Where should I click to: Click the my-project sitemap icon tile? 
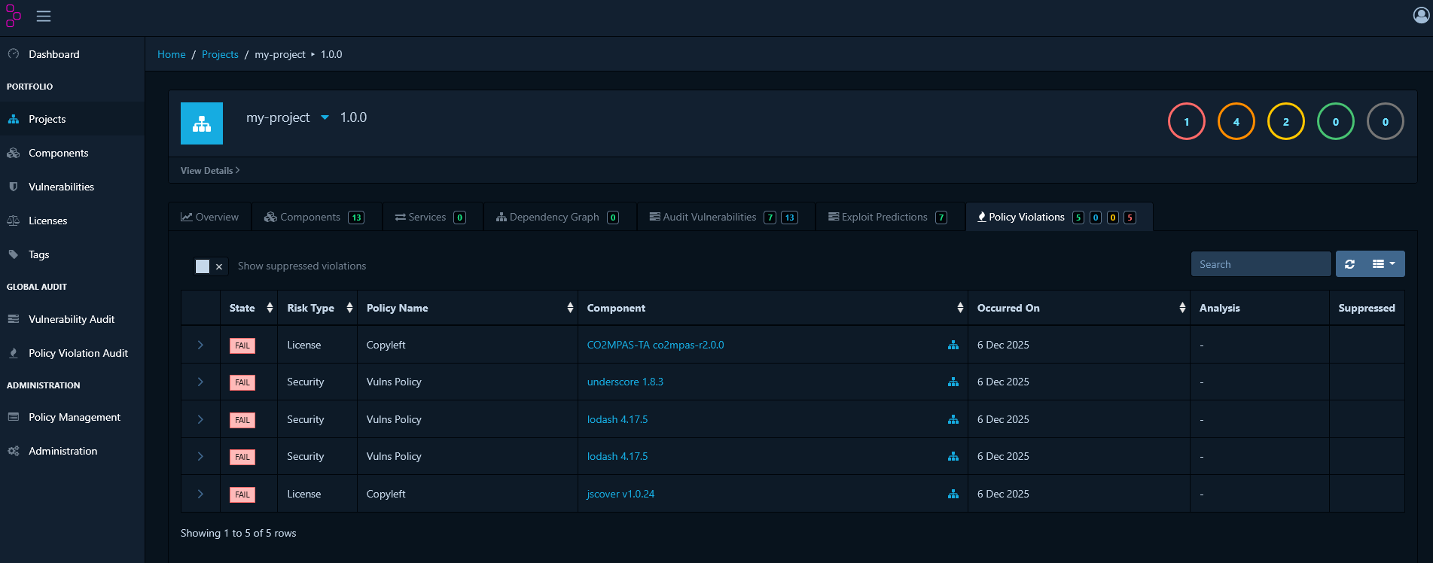coord(202,123)
